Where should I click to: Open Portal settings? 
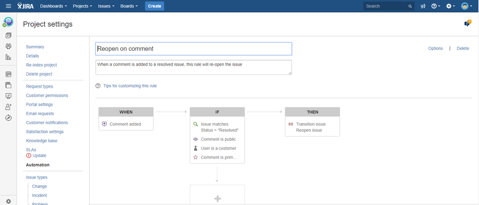[x=39, y=104]
